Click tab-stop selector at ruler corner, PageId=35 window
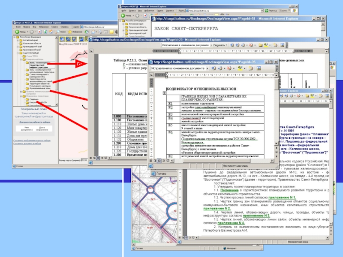343x257 pixels. point(151,75)
